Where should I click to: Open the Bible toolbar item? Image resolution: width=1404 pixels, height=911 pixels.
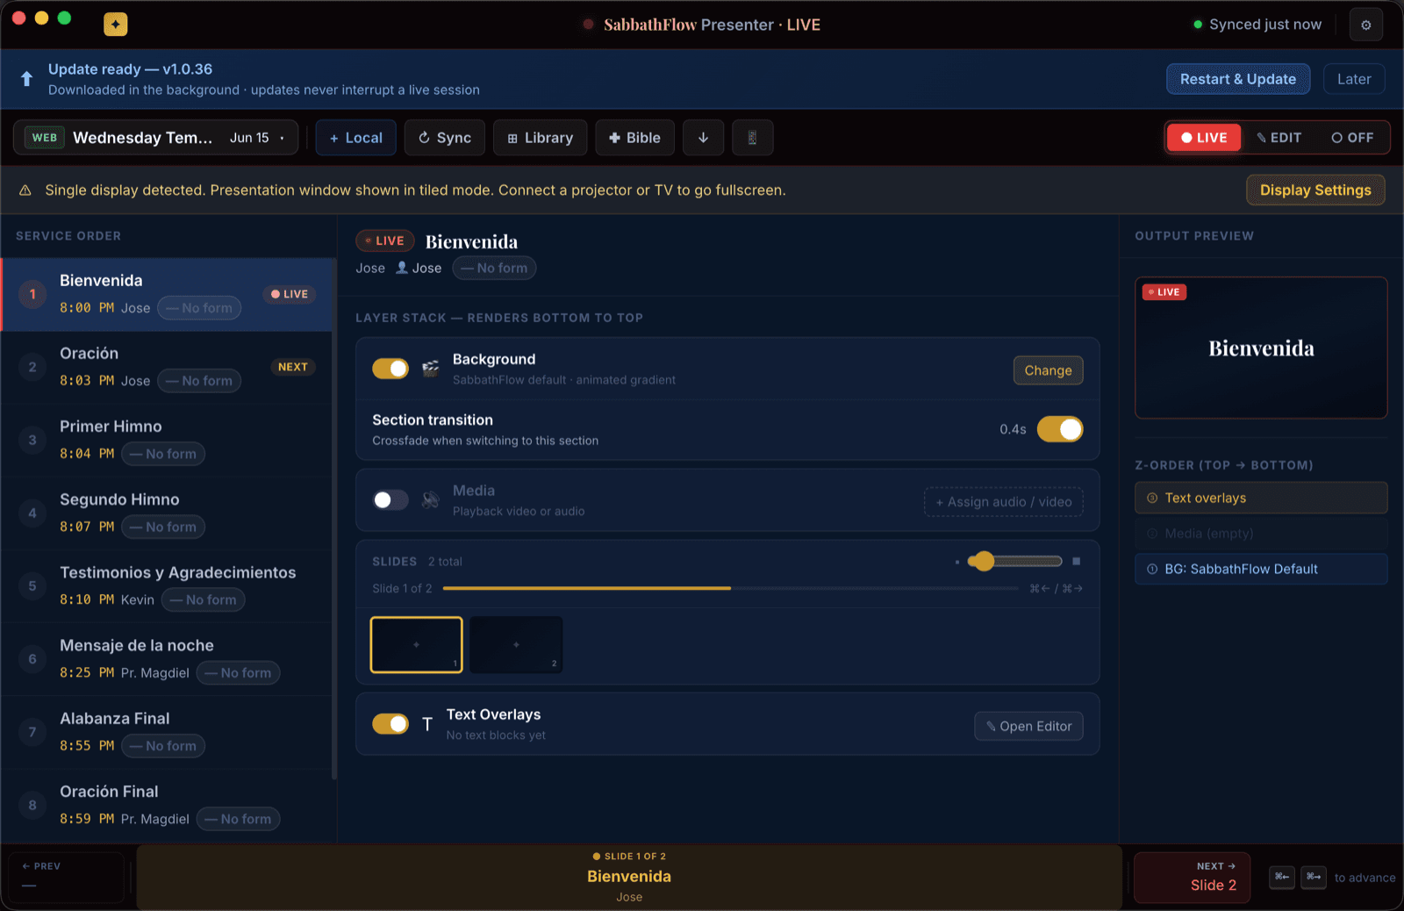click(635, 138)
